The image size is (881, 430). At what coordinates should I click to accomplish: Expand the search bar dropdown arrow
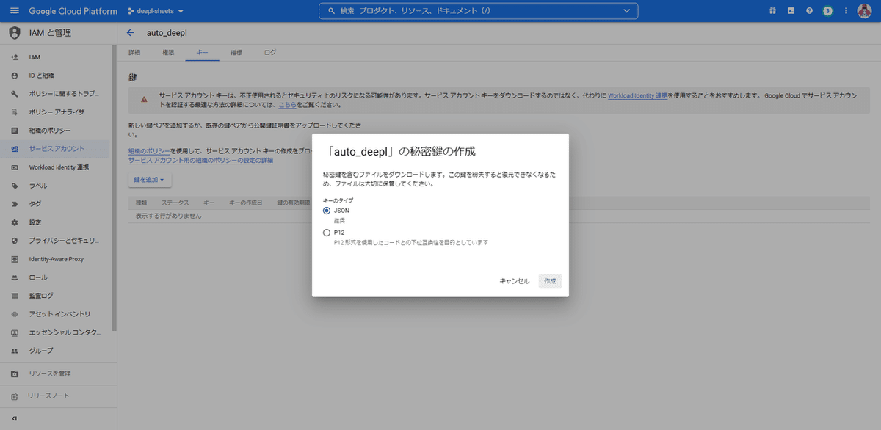[x=626, y=11]
